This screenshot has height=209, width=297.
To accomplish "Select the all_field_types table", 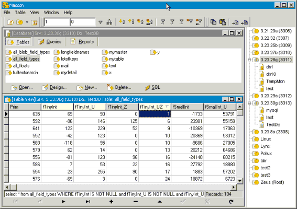I will pos(23,59).
